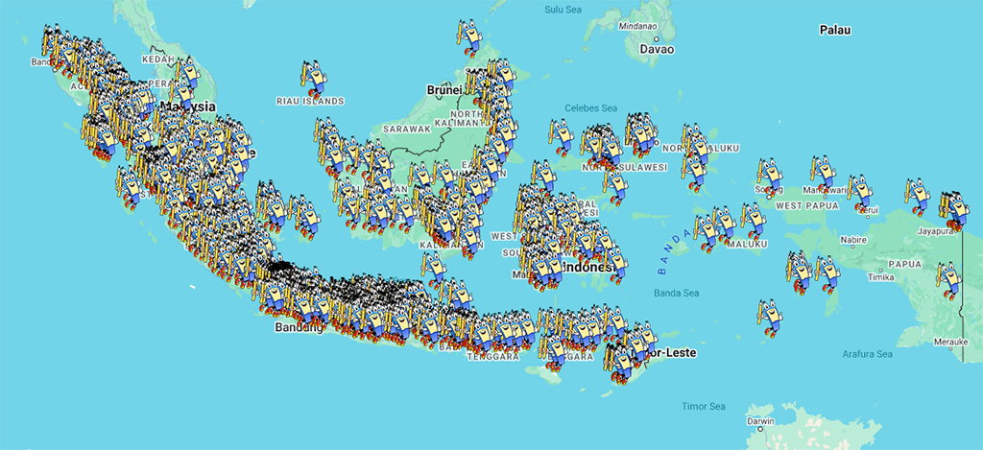Select the Nabire town label
This screenshot has width=983, height=450.
(x=853, y=240)
